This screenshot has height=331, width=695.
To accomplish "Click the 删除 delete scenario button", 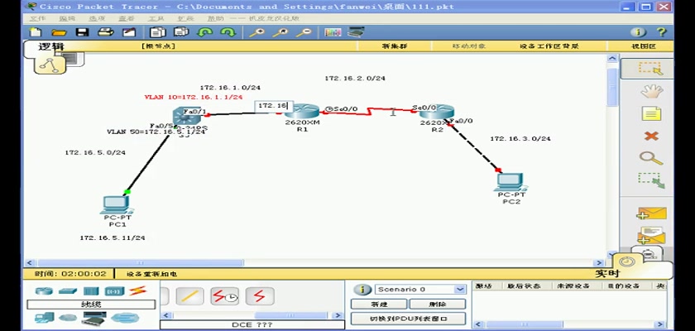I will point(437,304).
